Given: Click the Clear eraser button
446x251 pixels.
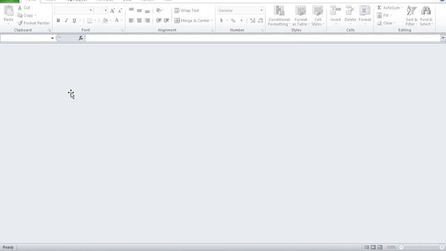Looking at the screenshot, I should click(x=385, y=23).
